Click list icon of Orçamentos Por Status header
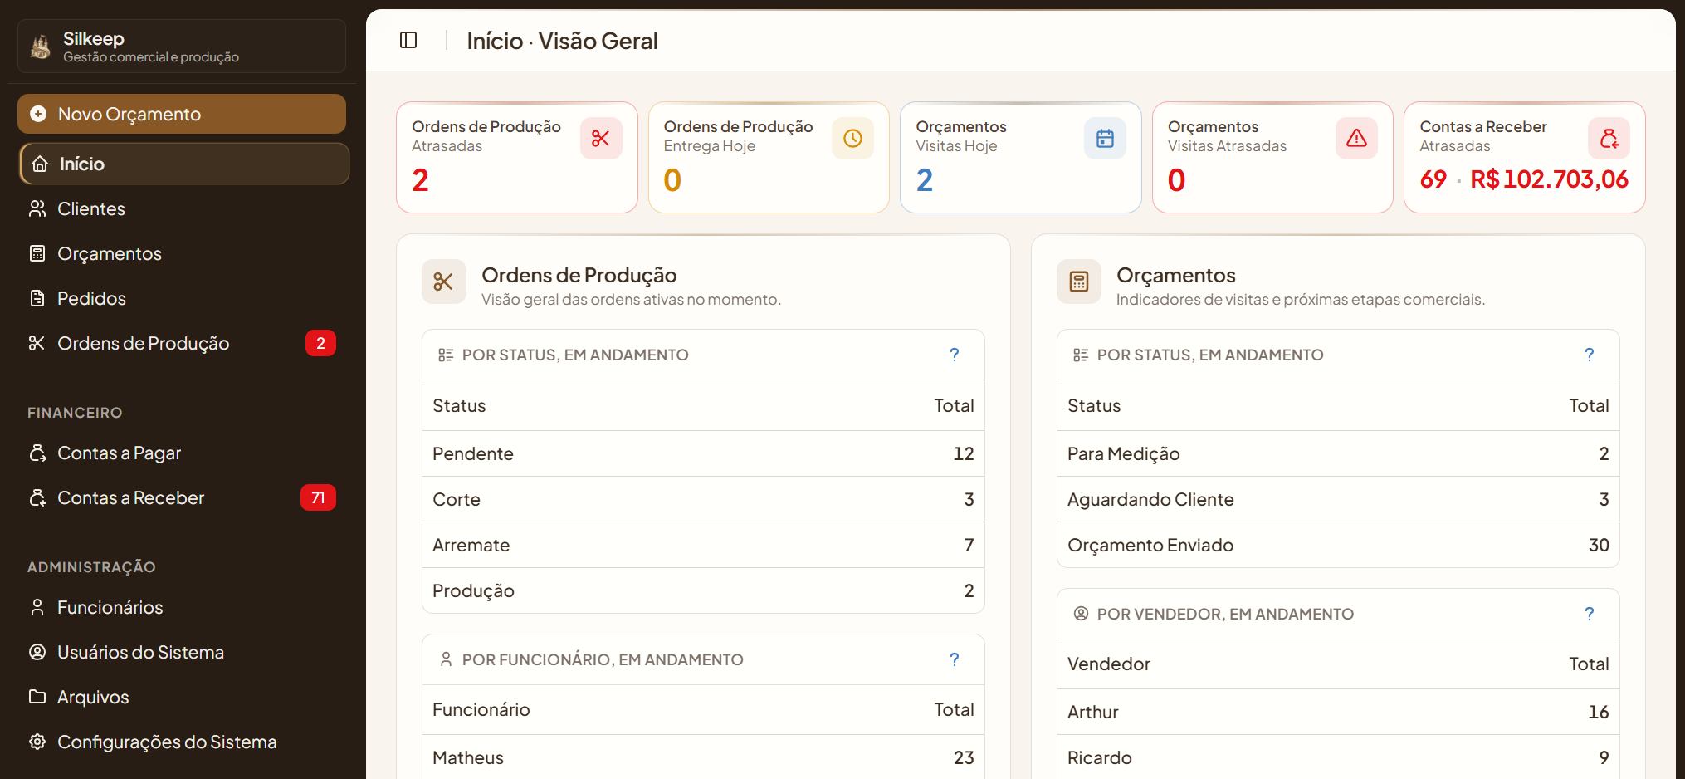 click(1081, 355)
